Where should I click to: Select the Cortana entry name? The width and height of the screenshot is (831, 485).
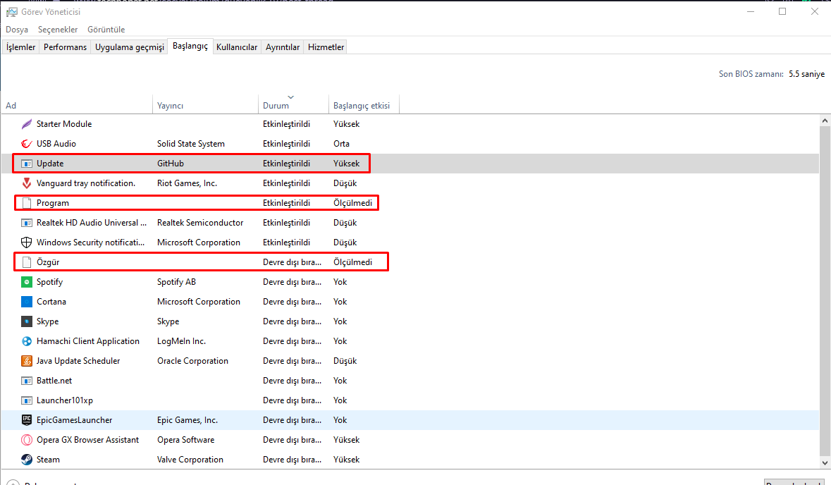(51, 302)
